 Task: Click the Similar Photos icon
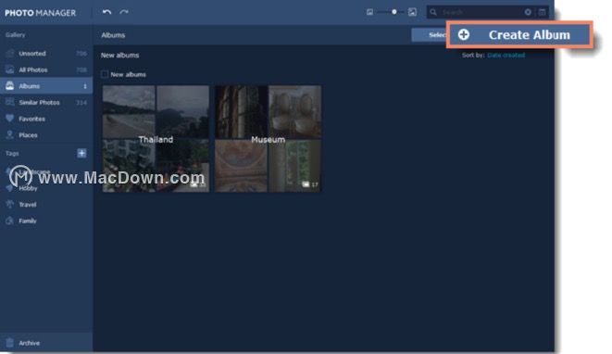10,102
